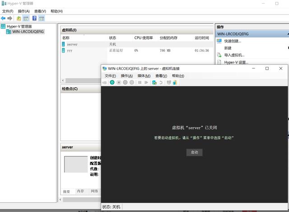This screenshot has height=212, width=289.
Task: Open the 媒体(M) menu in VM connection
Action: tap(144, 75)
